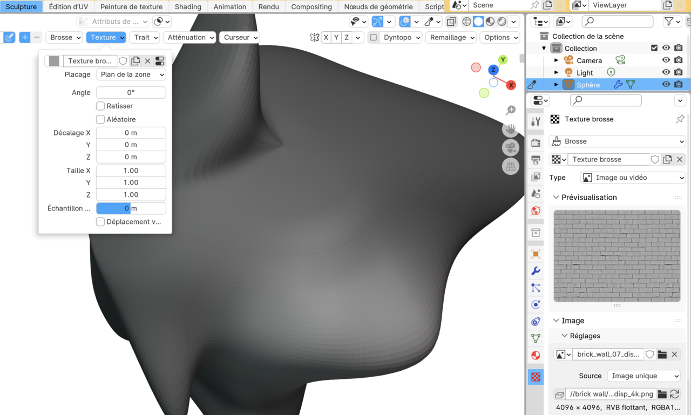Collapse the Prévisualisation panel
Viewport: 691px width, 415px height.
[x=557, y=198]
